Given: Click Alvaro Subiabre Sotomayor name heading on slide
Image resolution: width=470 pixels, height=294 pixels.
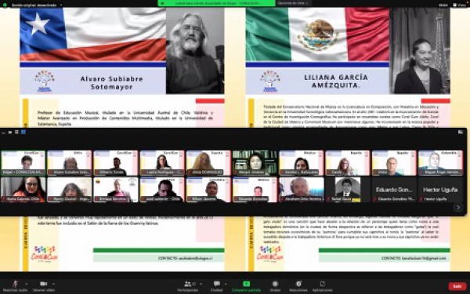Looking at the screenshot, I should point(111,83).
